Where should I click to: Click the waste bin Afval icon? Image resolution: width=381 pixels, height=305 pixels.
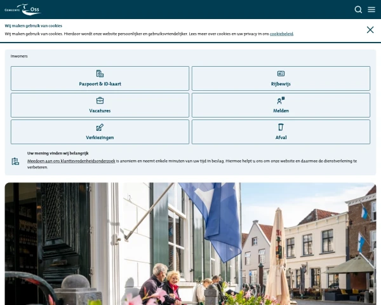coord(281,127)
